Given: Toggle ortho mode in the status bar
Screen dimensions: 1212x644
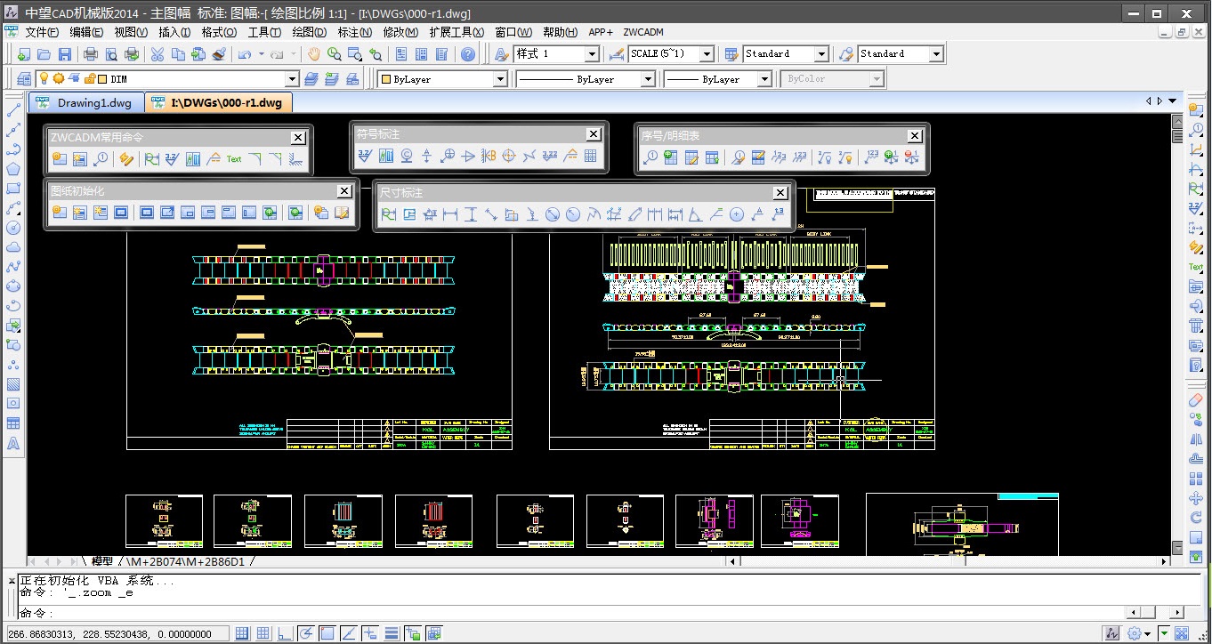Looking at the screenshot, I should tap(284, 633).
